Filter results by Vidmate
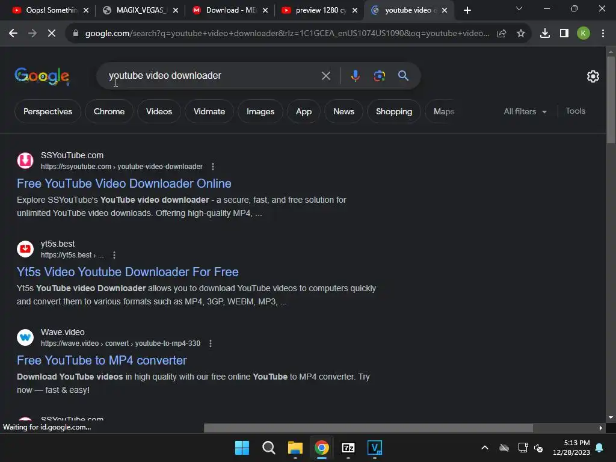This screenshot has width=616, height=462. pyautogui.click(x=209, y=111)
